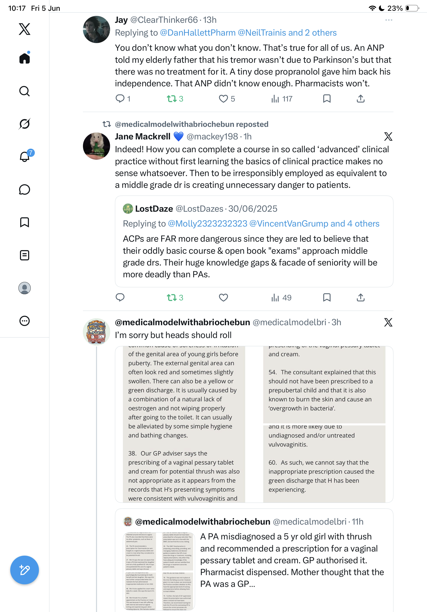This screenshot has width=427, height=612.
Task: Open the @Molly2323232323 mention link
Action: point(208,224)
